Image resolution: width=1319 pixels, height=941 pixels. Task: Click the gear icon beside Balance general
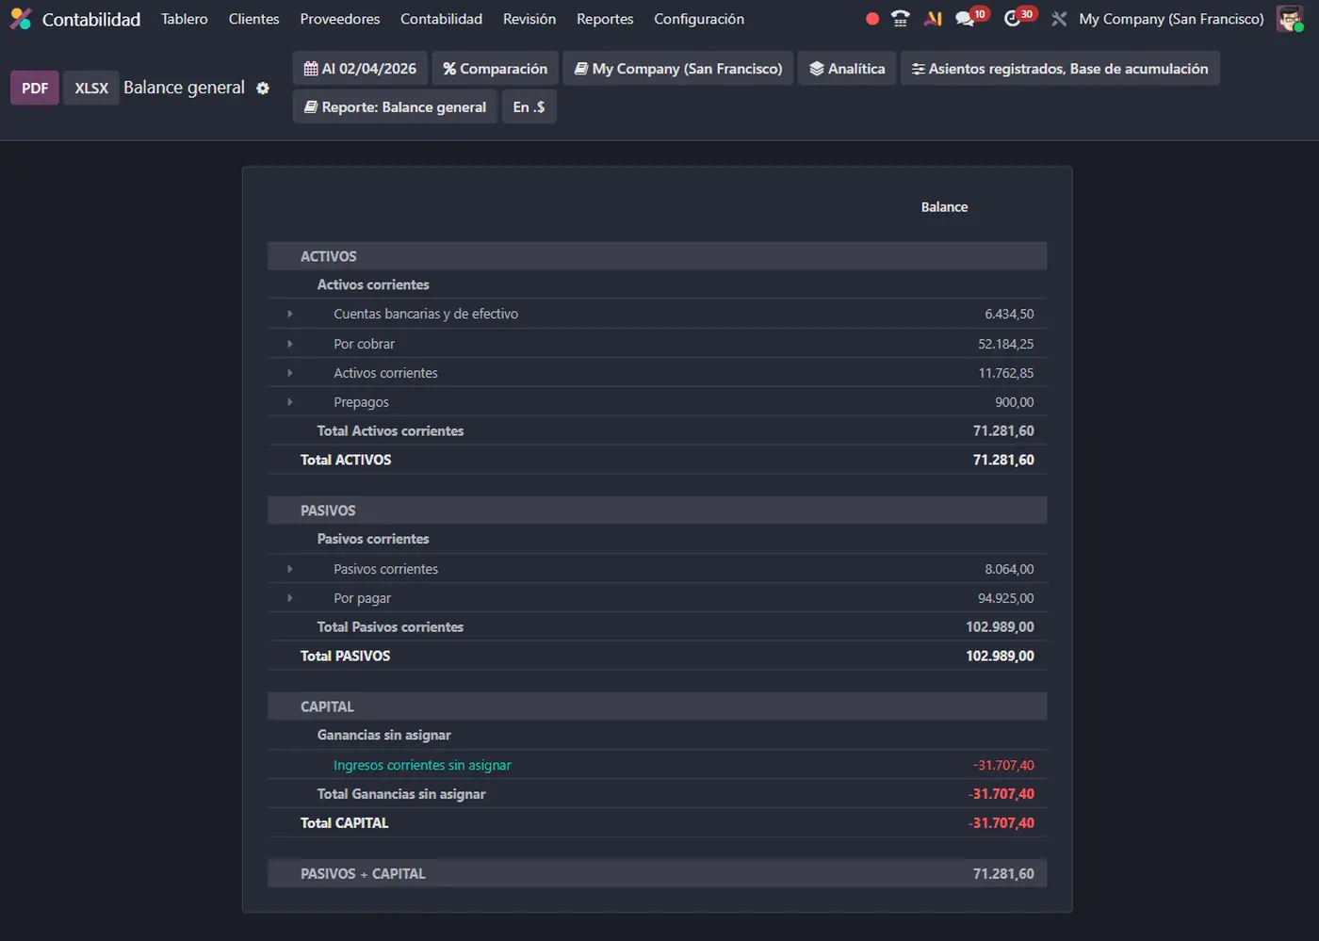263,88
